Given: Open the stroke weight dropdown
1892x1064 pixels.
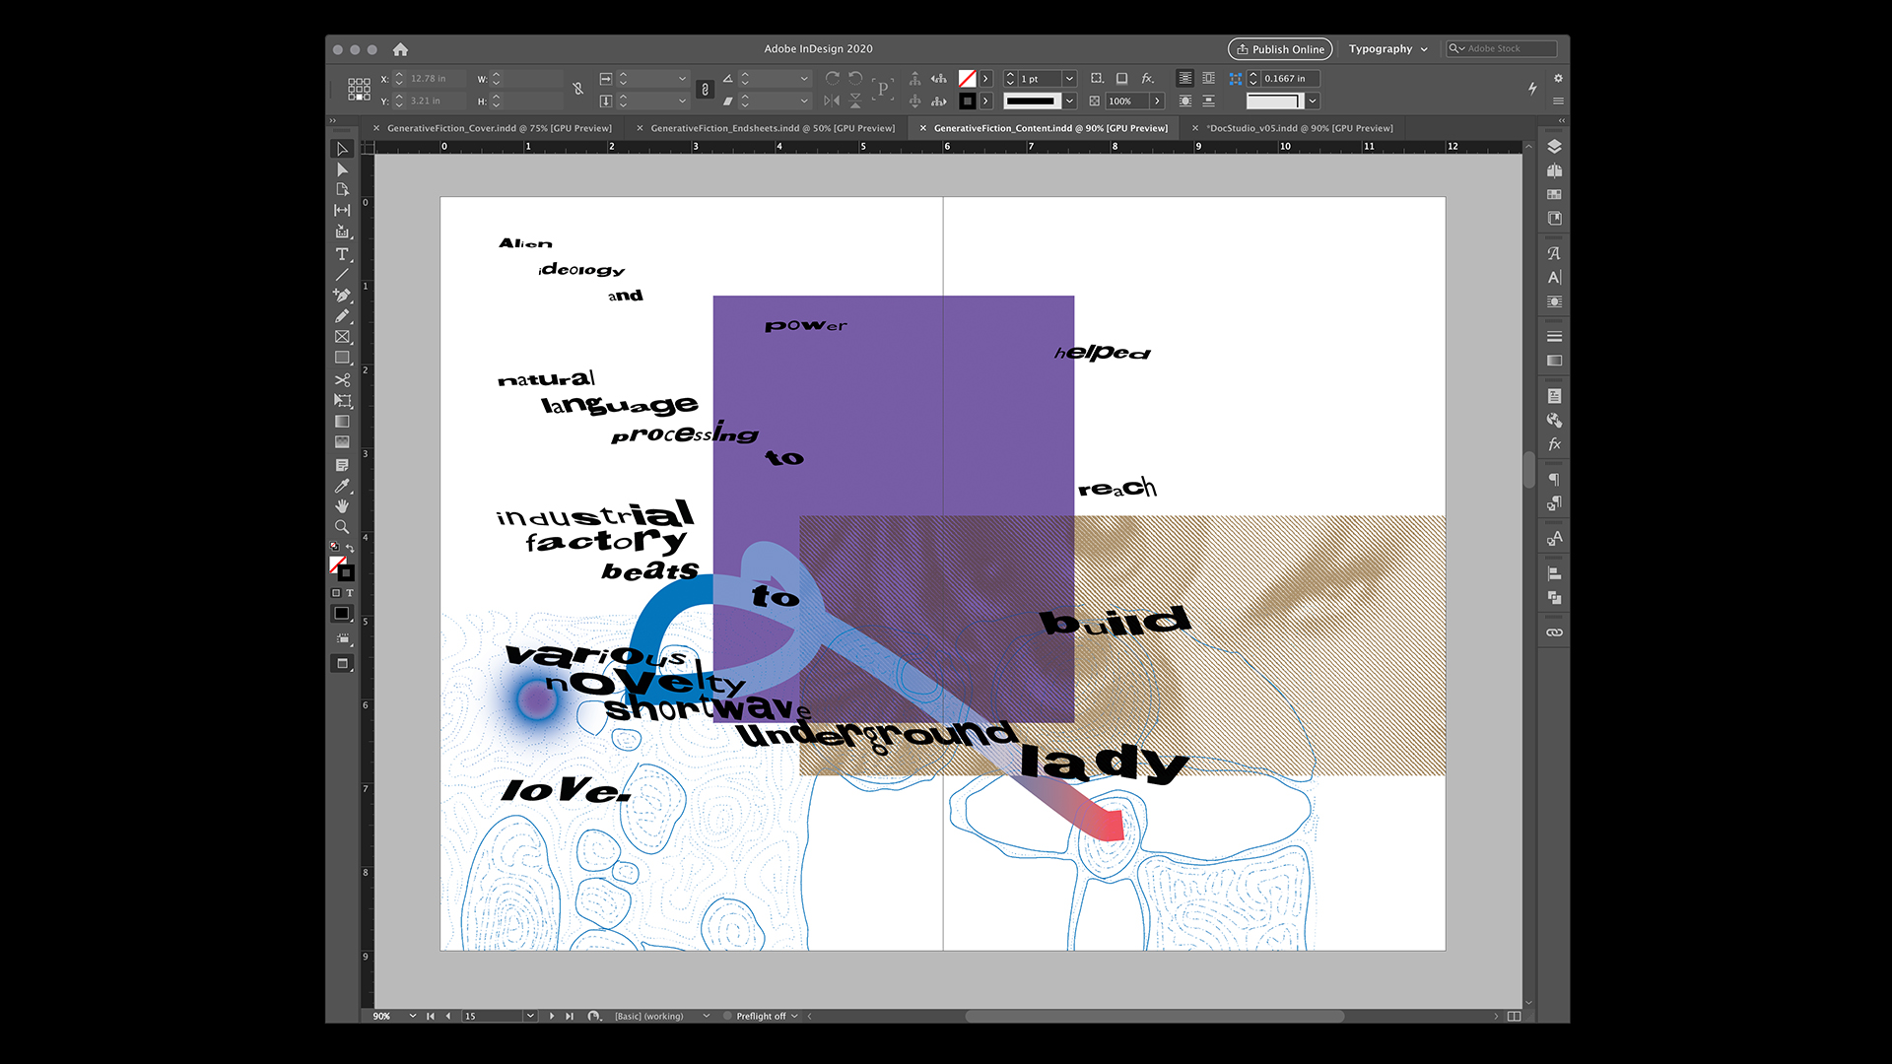Looking at the screenshot, I should click(x=1069, y=78).
